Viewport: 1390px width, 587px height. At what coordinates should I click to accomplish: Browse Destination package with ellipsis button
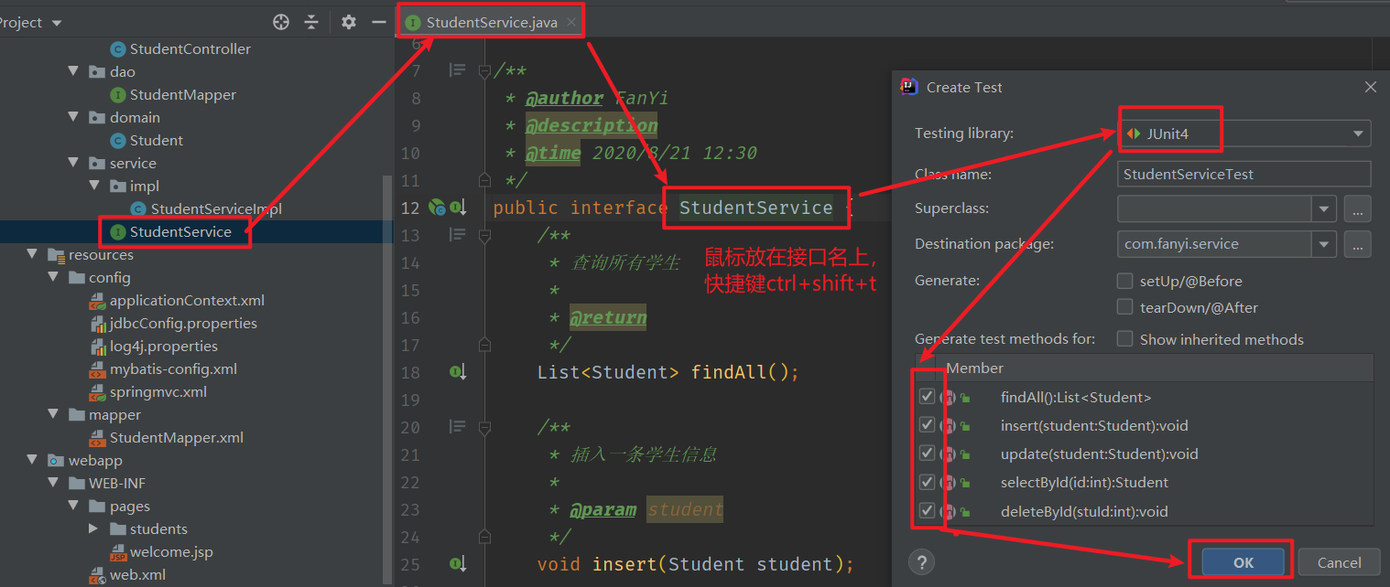[x=1357, y=244]
